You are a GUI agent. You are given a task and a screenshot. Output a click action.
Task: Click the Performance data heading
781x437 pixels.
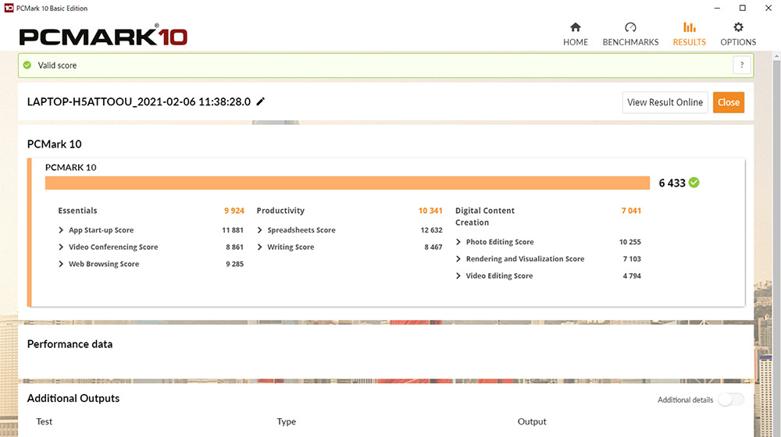pos(70,344)
